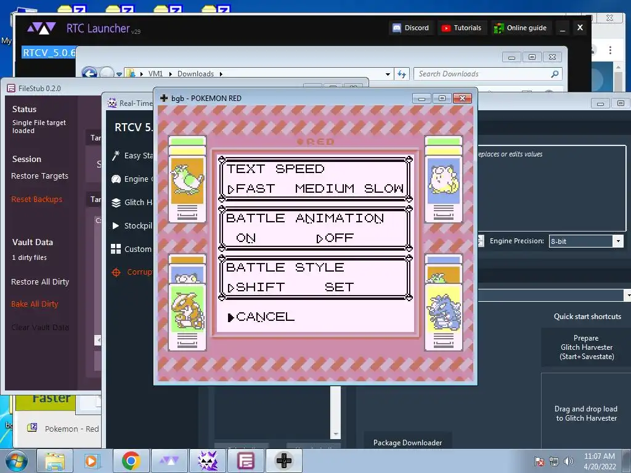Screen dimensions: 631x473
Task: Click the Glitch Harvester layers icon
Action: click(x=116, y=203)
